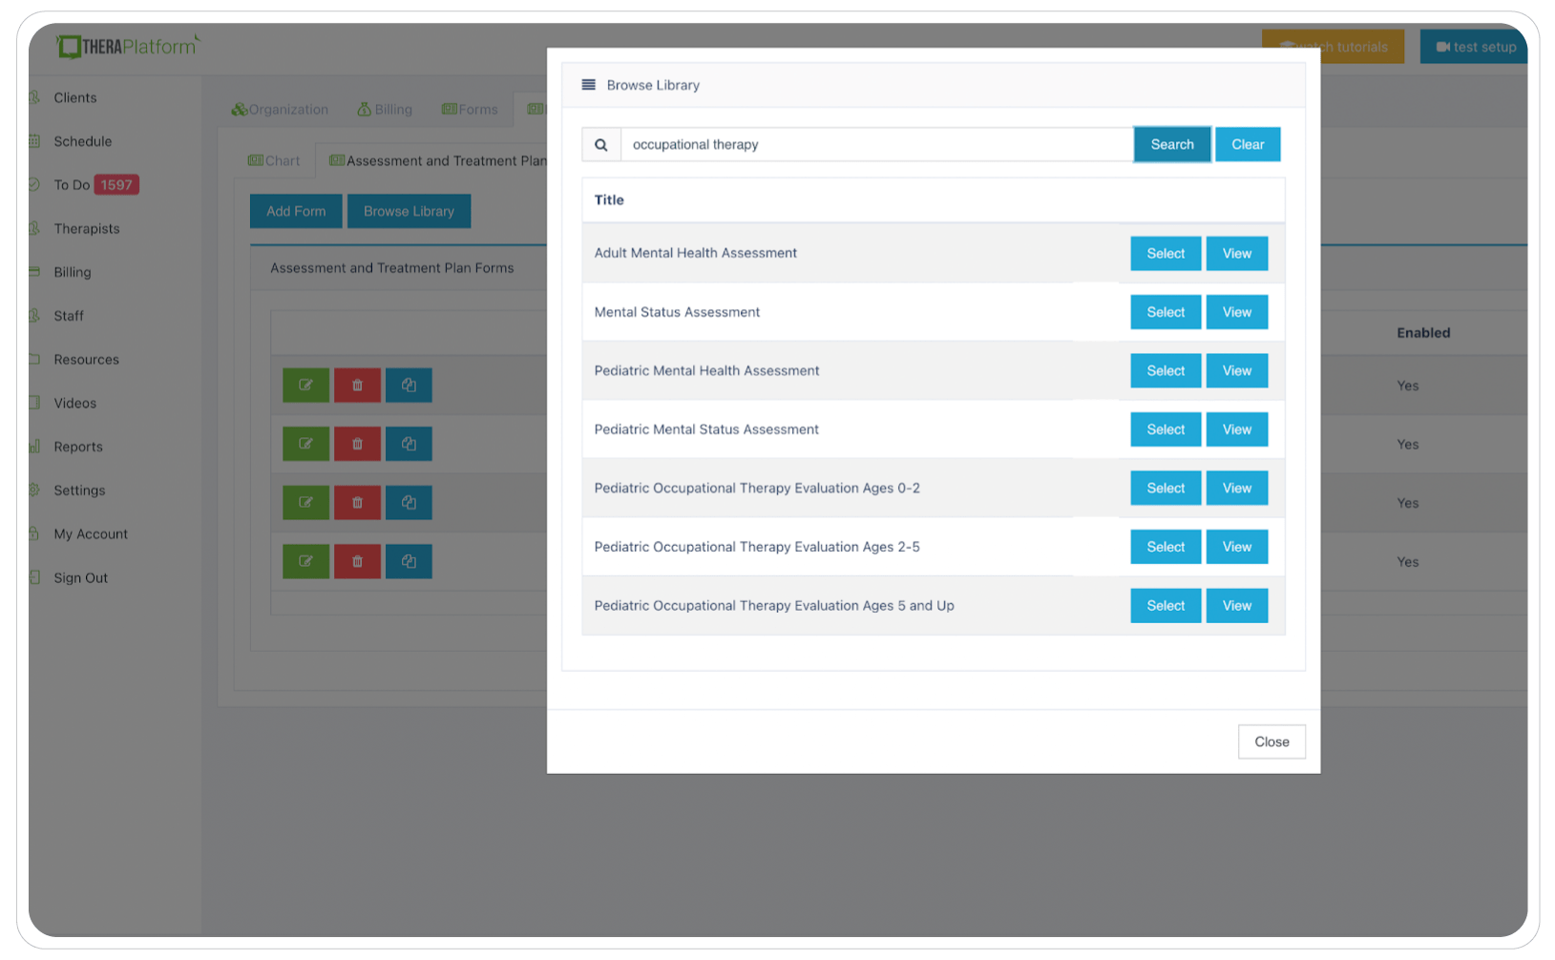View Pediatric Occupational Therapy Evaluation Ages 5 and Up
Screen dimensions: 1555x960
(1237, 606)
